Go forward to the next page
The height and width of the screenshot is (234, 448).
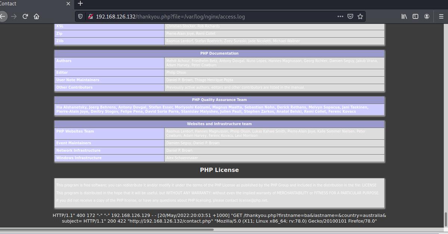tap(14, 16)
